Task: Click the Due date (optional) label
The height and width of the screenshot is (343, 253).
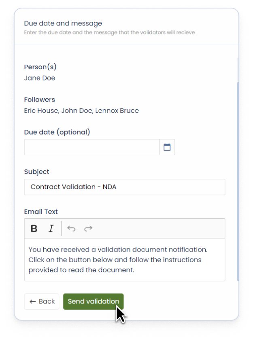Action: [57, 132]
